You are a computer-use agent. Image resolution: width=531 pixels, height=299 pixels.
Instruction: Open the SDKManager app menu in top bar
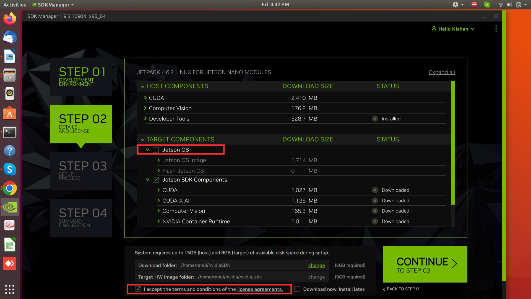pos(53,4)
